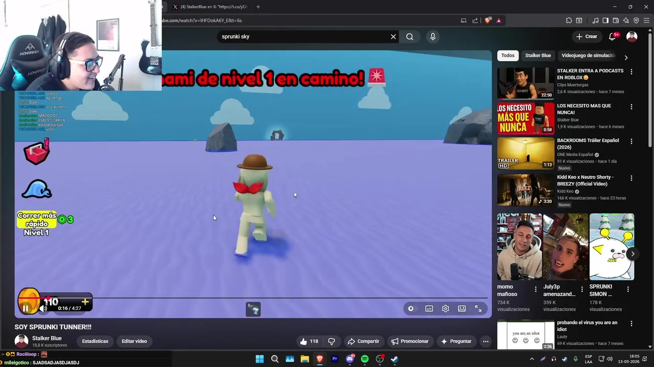Open Brave VPN shield icon
Screen dimensions: 654x367
coord(636,20)
